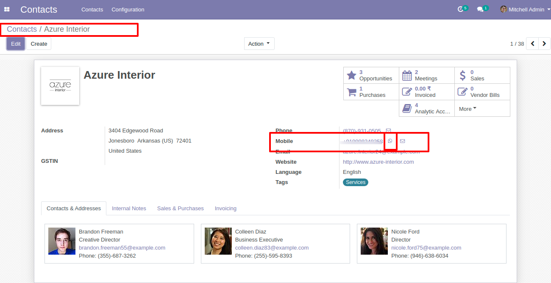Click the Azure Interior logo image
This screenshot has height=283, width=551.
click(x=60, y=86)
